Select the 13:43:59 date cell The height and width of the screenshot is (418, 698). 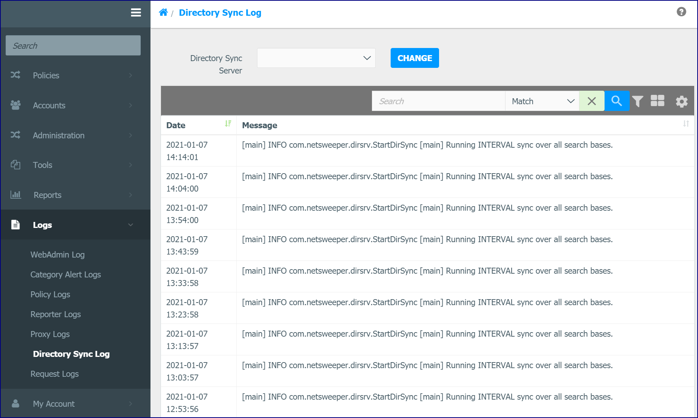(x=199, y=245)
